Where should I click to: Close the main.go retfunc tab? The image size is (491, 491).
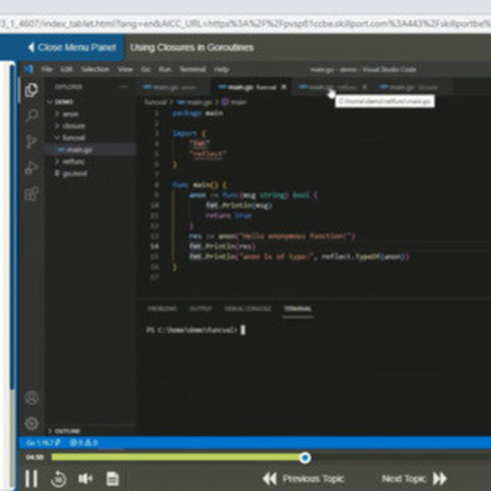364,87
